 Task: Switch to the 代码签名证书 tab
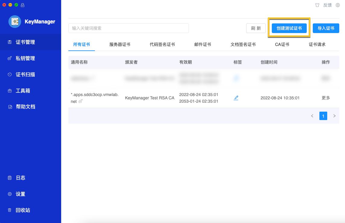point(162,44)
